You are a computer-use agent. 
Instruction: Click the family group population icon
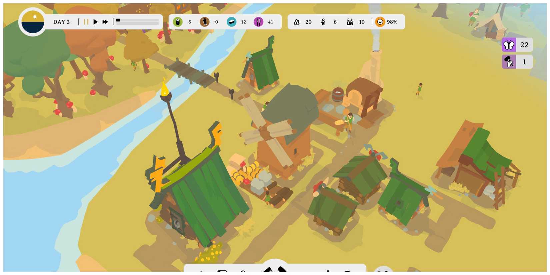[x=350, y=22]
